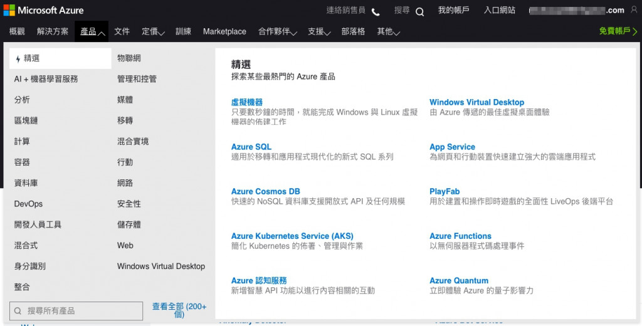Expand the 定價 dropdown
This screenshot has height=326, width=642.
coord(153,31)
